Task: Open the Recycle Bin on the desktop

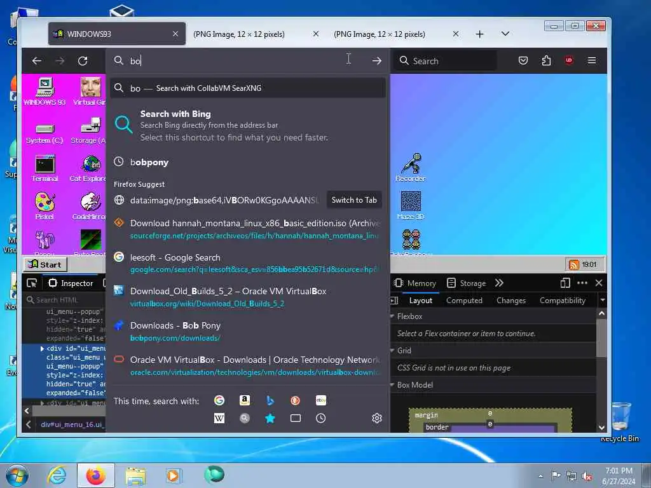Action: [x=620, y=421]
